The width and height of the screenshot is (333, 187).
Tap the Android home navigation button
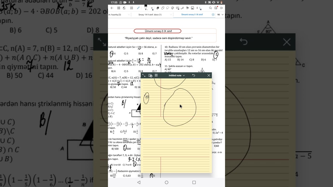pyautogui.click(x=166, y=183)
